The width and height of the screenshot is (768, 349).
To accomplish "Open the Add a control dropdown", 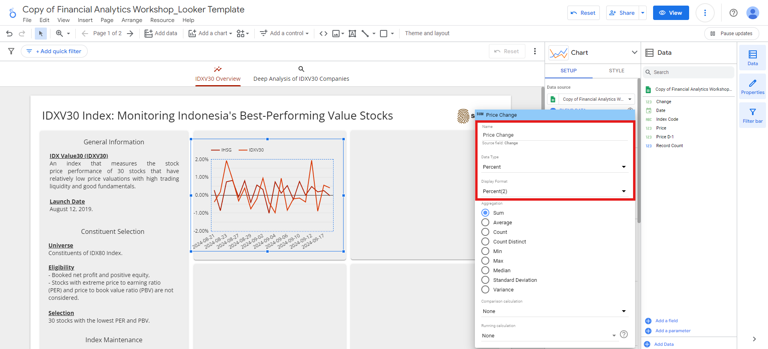I will (x=284, y=34).
